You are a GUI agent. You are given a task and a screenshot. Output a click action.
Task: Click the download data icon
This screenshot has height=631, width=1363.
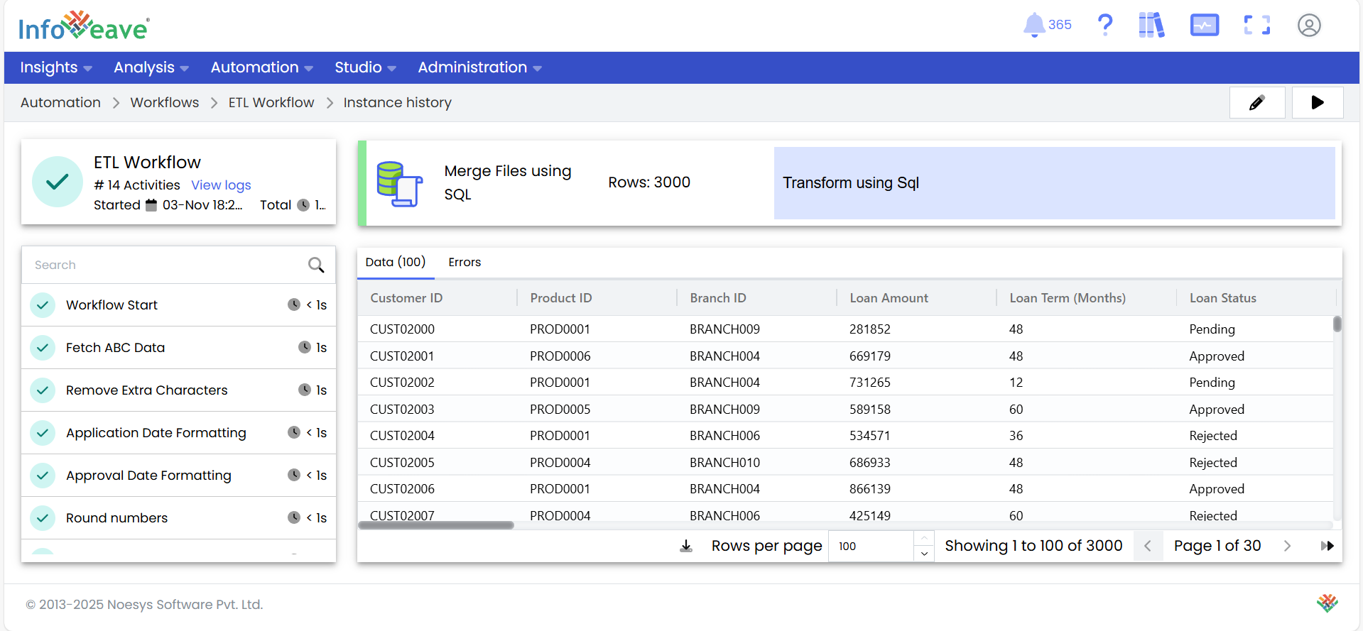point(686,546)
